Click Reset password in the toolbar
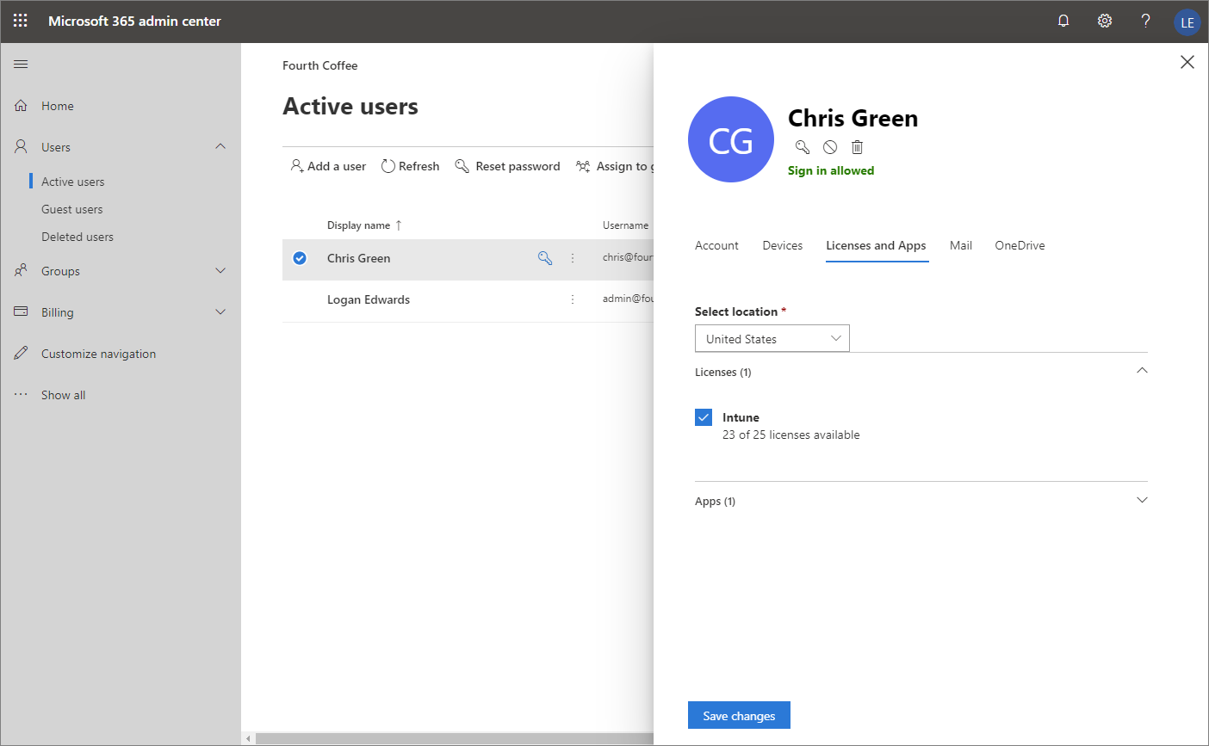1209x746 pixels. pos(508,166)
